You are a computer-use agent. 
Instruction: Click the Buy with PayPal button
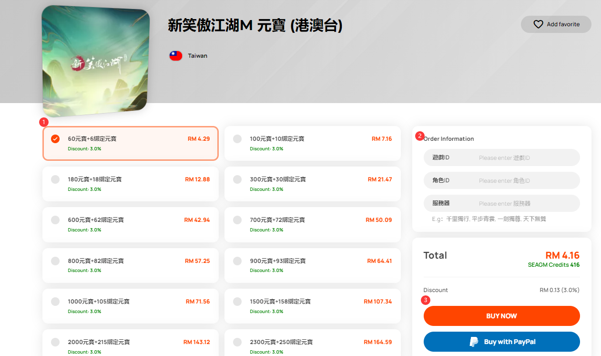(501, 342)
